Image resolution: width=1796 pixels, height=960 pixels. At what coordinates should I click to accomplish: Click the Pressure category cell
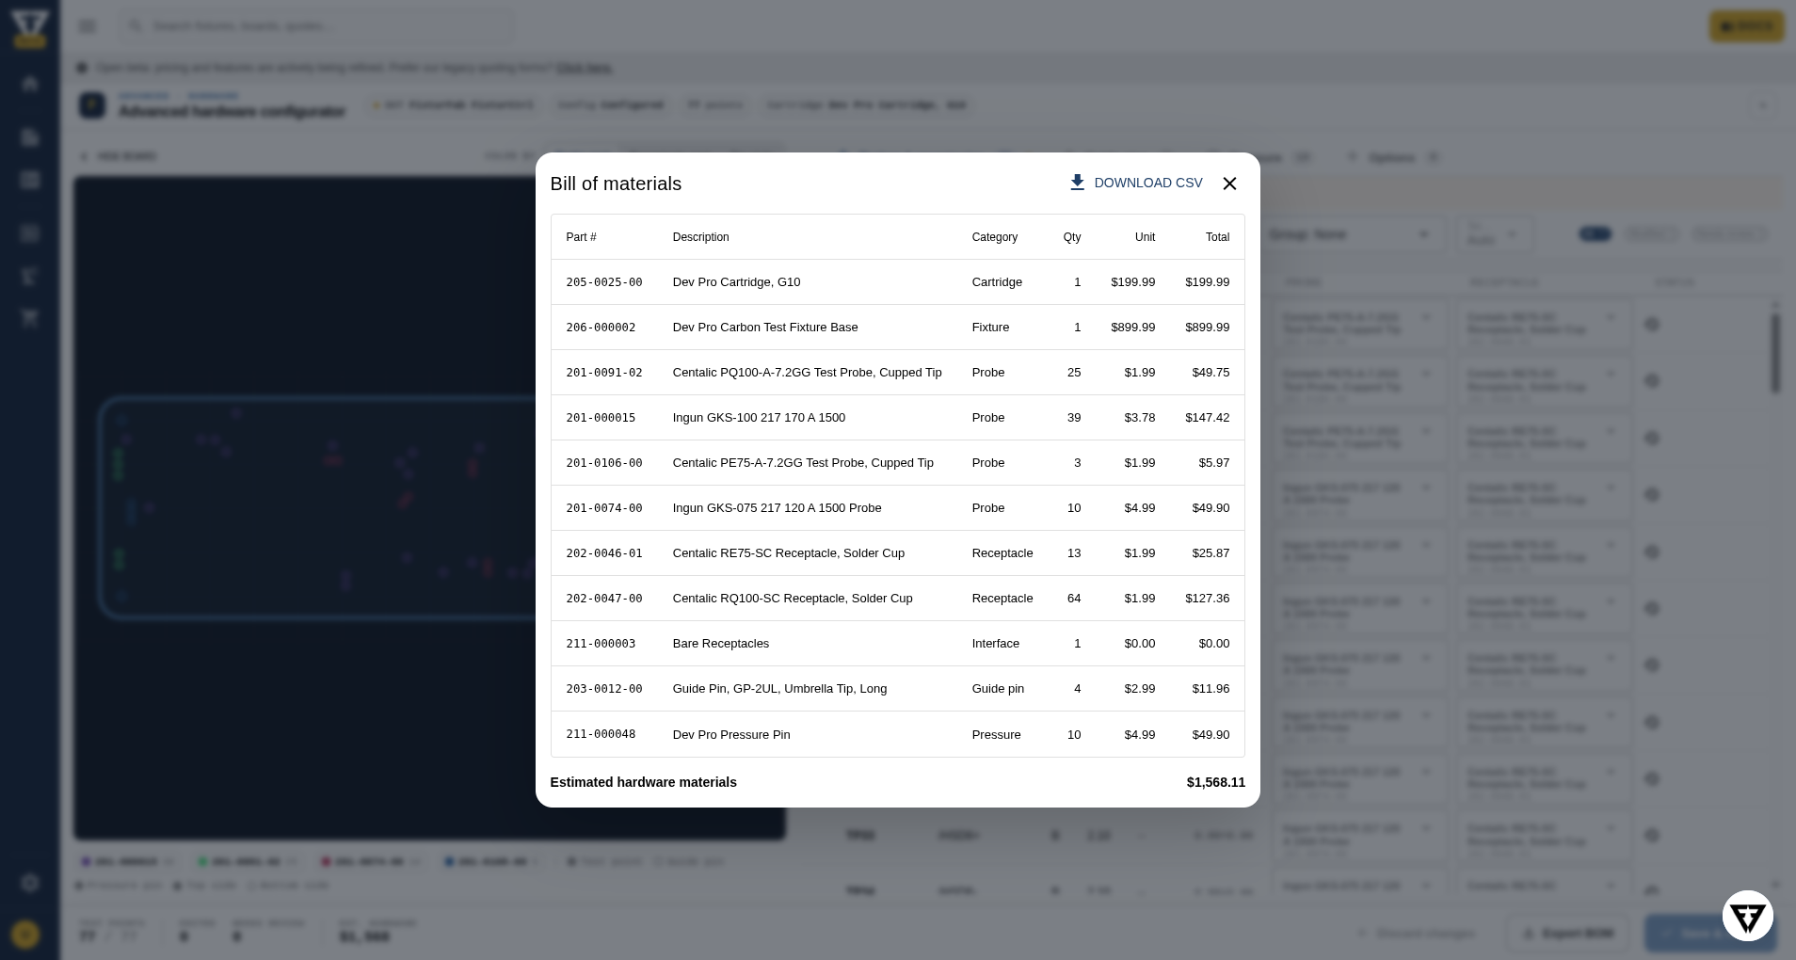click(x=996, y=735)
